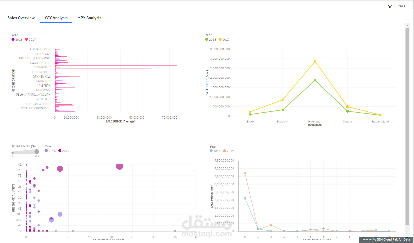This screenshot has height=243, width=414.
Task: Click the GRYMES HILL neighborhood label
Action: coord(42,77)
